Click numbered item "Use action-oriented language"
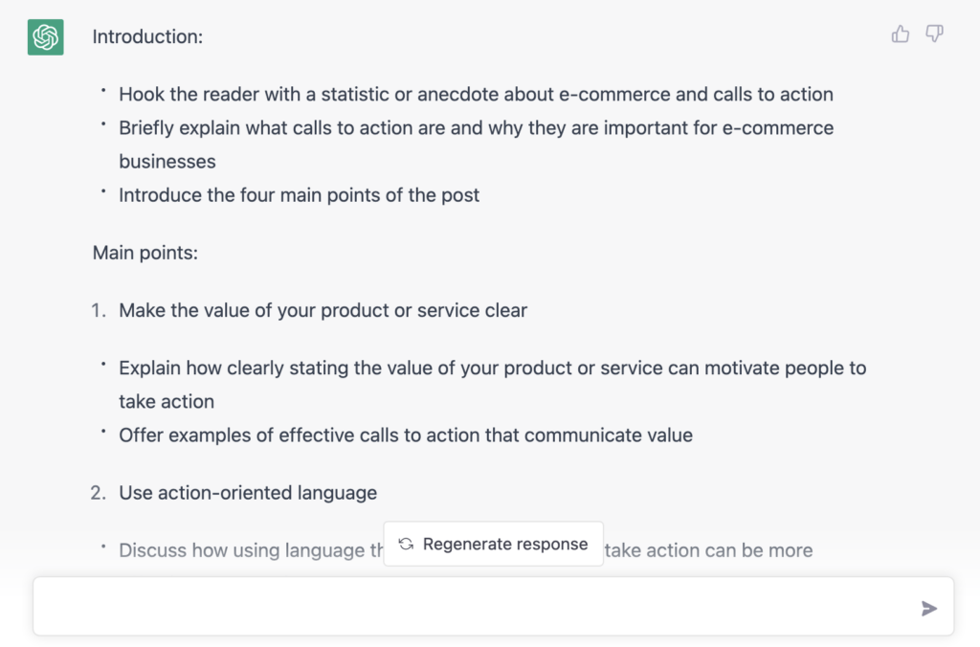980x647 pixels. point(248,493)
